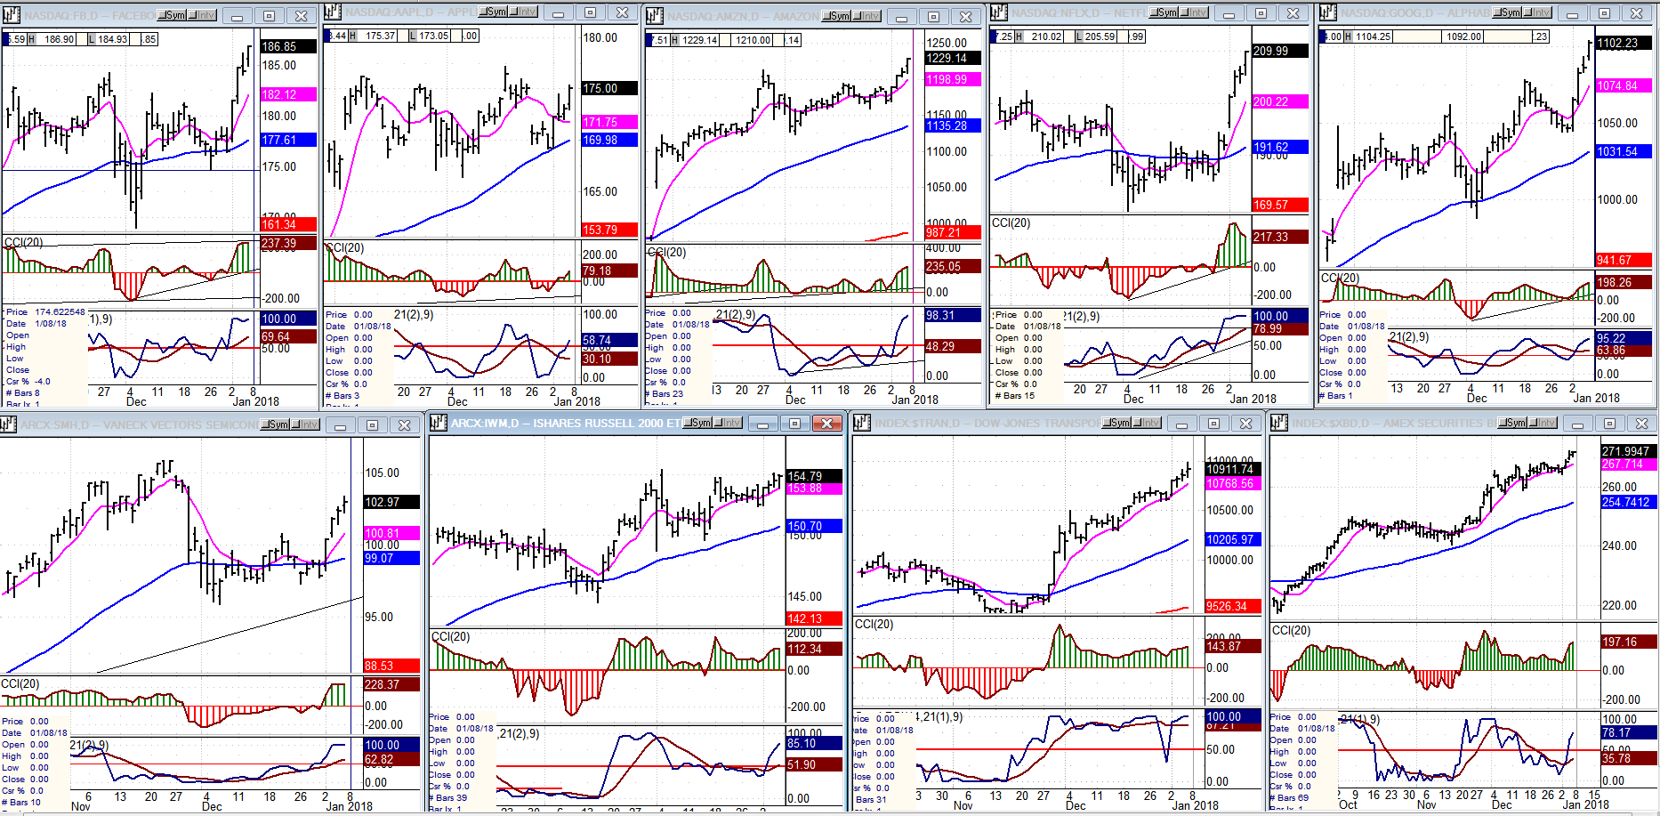
Task: Click the chart icon of the IWM window
Action: tap(439, 423)
